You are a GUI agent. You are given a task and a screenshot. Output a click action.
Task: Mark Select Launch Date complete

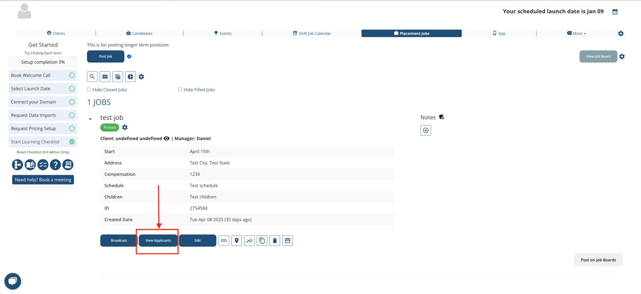click(x=72, y=89)
